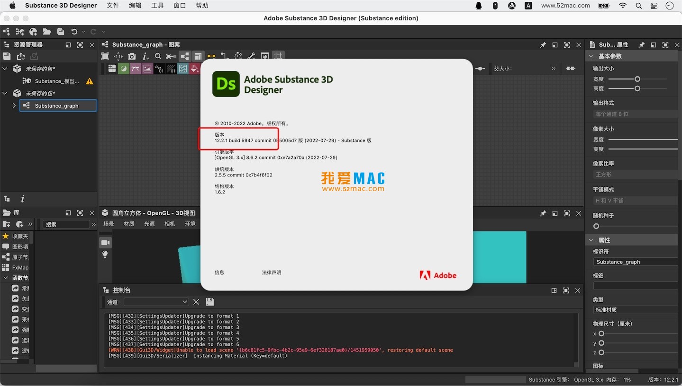Viewport: 682px width, 386px height.
Task: Expand the Substance_graph tree item arrow
Action: (14, 105)
